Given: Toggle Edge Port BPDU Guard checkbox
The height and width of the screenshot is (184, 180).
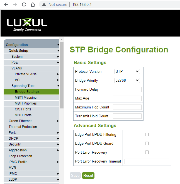Looking at the screenshot, I should [x=147, y=144].
